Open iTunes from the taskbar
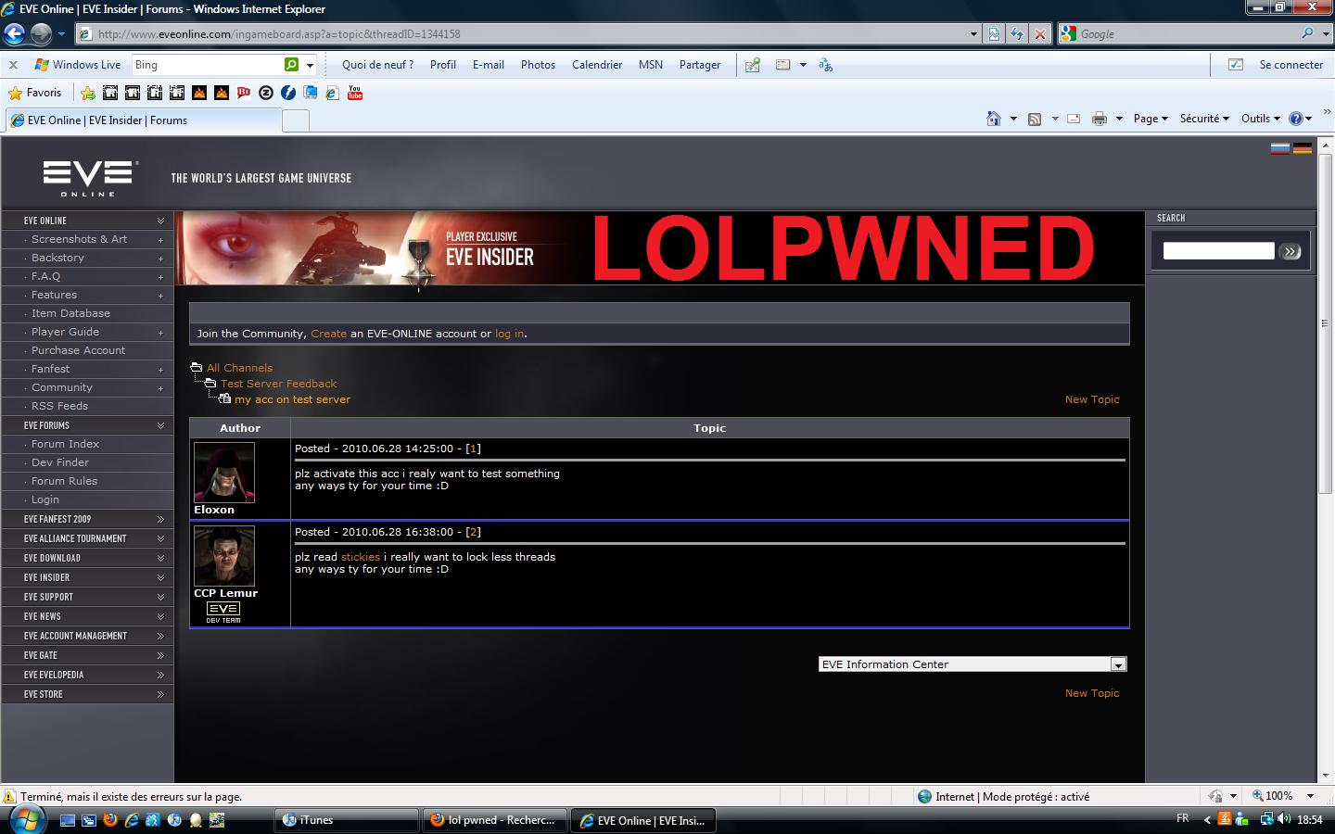 pyautogui.click(x=348, y=820)
